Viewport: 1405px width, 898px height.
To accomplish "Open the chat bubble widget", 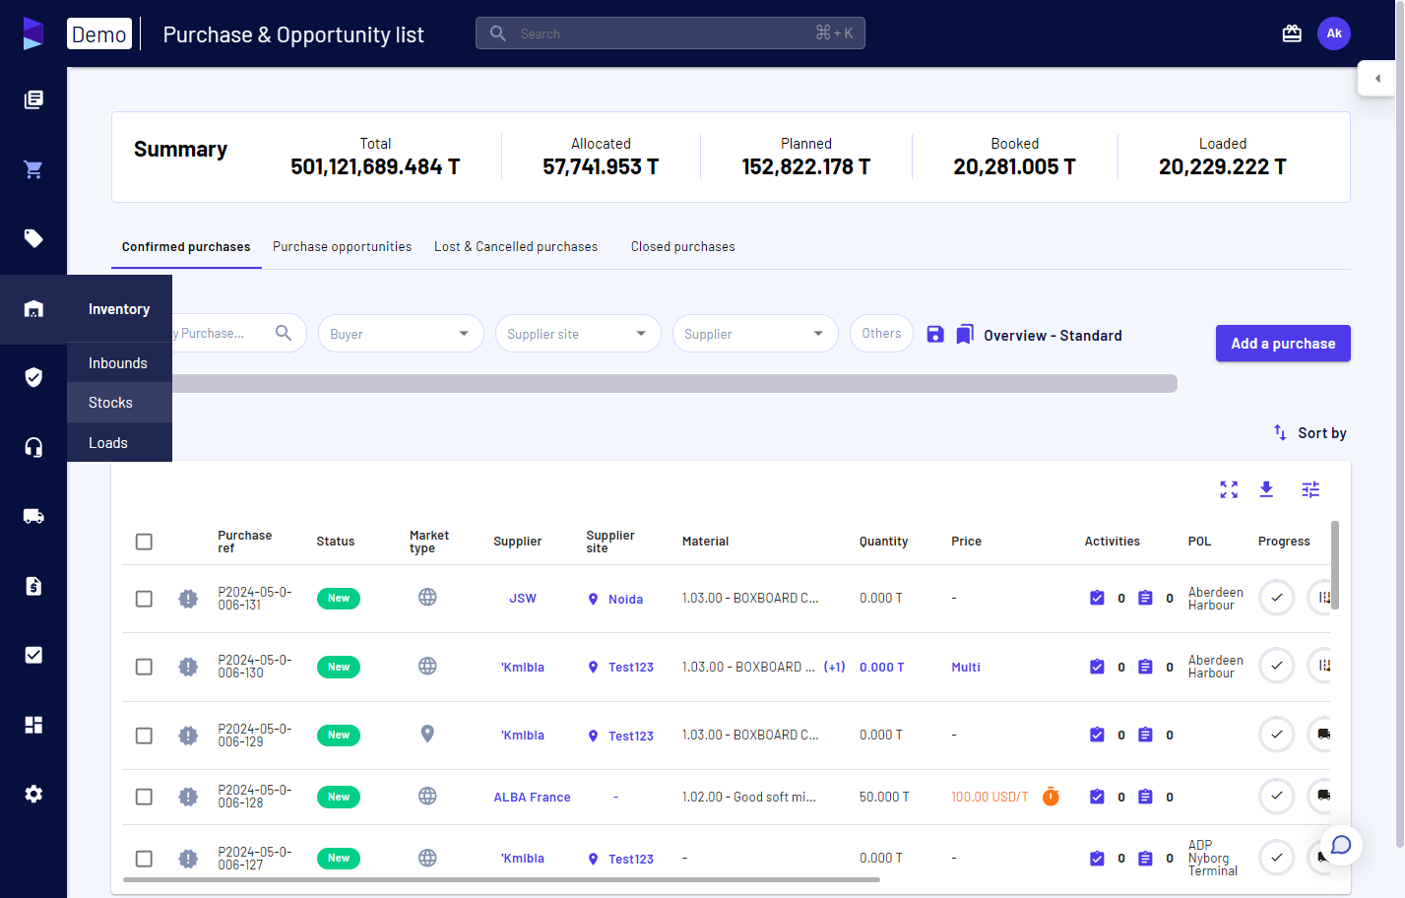I will [x=1341, y=845].
